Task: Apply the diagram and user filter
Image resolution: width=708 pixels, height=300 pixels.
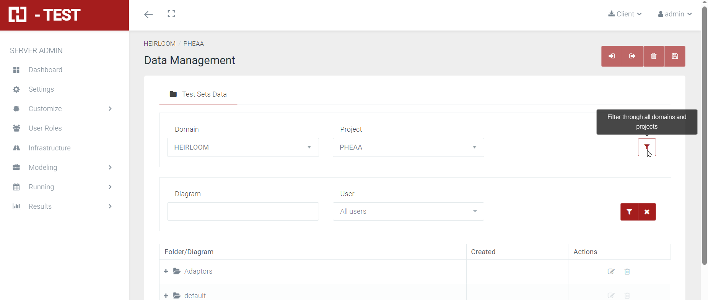Action: (629, 212)
